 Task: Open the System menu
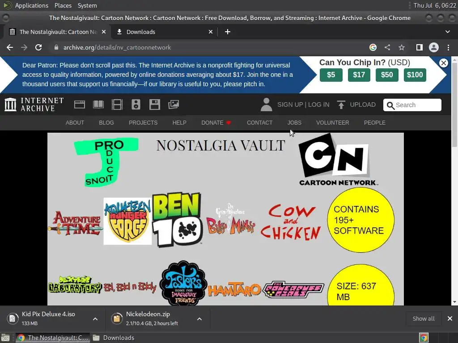(x=87, y=5)
